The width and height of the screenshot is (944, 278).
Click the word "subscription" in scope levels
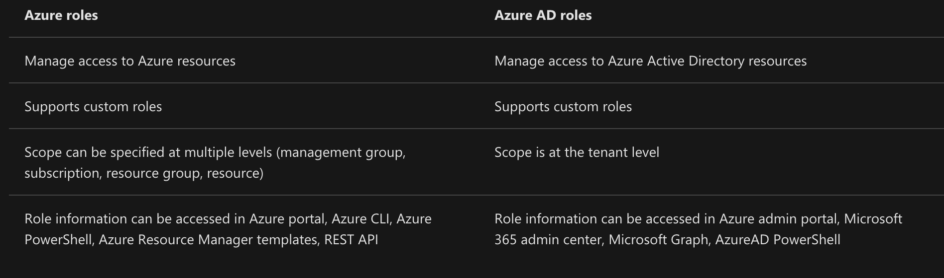pos(62,173)
